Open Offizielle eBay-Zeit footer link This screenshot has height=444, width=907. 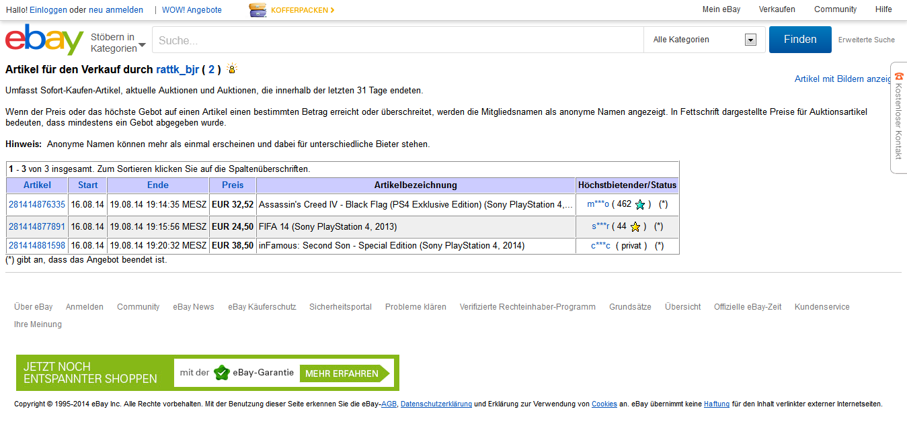click(748, 307)
